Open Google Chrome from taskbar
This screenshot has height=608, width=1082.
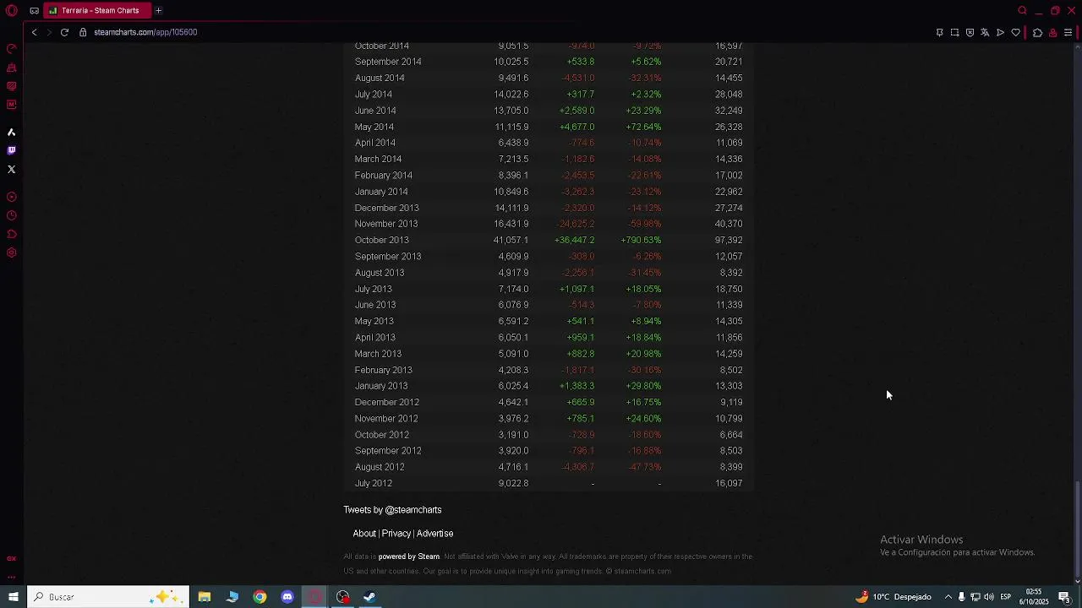coord(260,597)
